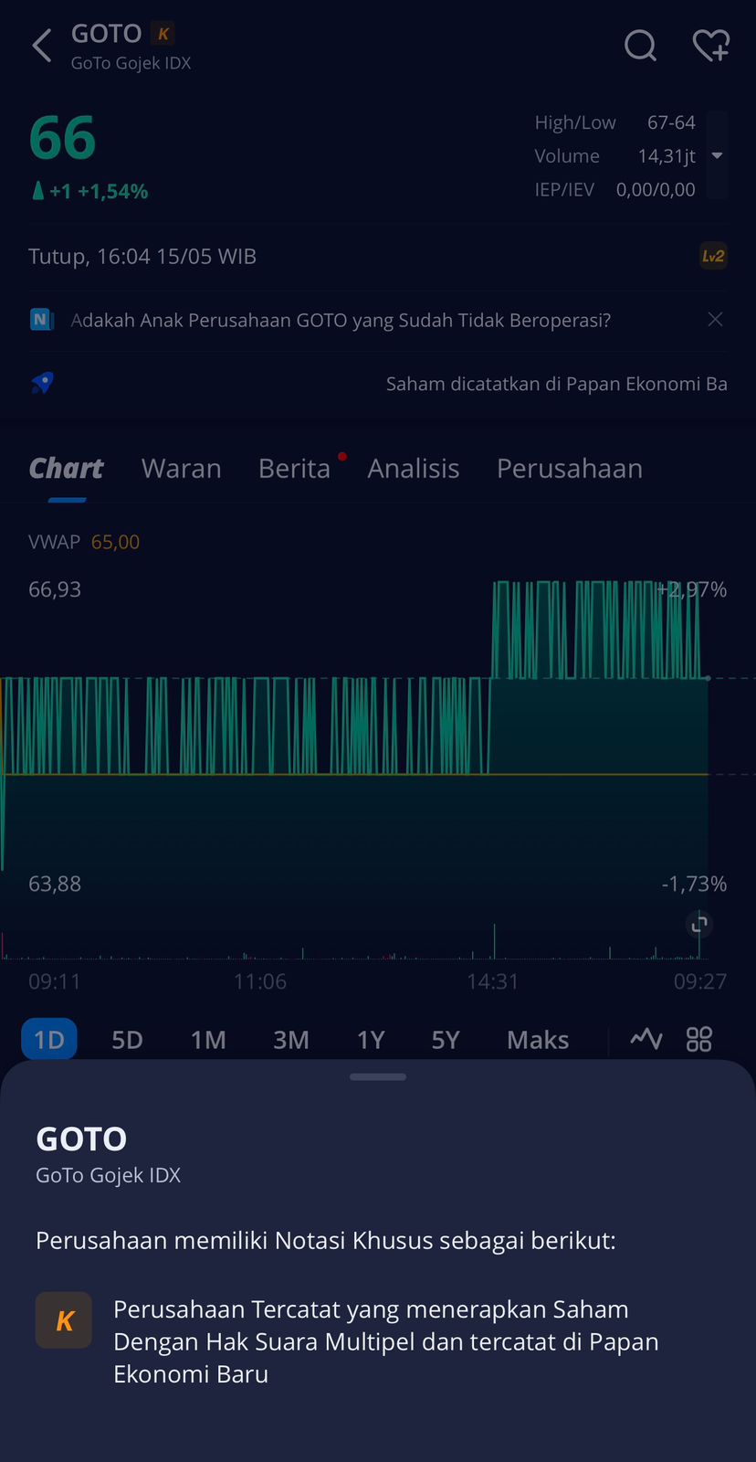
Task: Tap the Tutup 16:04 15/05 WIB status
Action: coord(142,256)
